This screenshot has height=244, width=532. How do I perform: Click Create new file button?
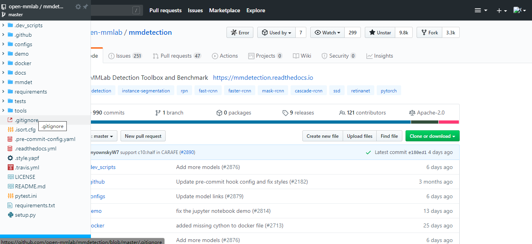pos(323,136)
